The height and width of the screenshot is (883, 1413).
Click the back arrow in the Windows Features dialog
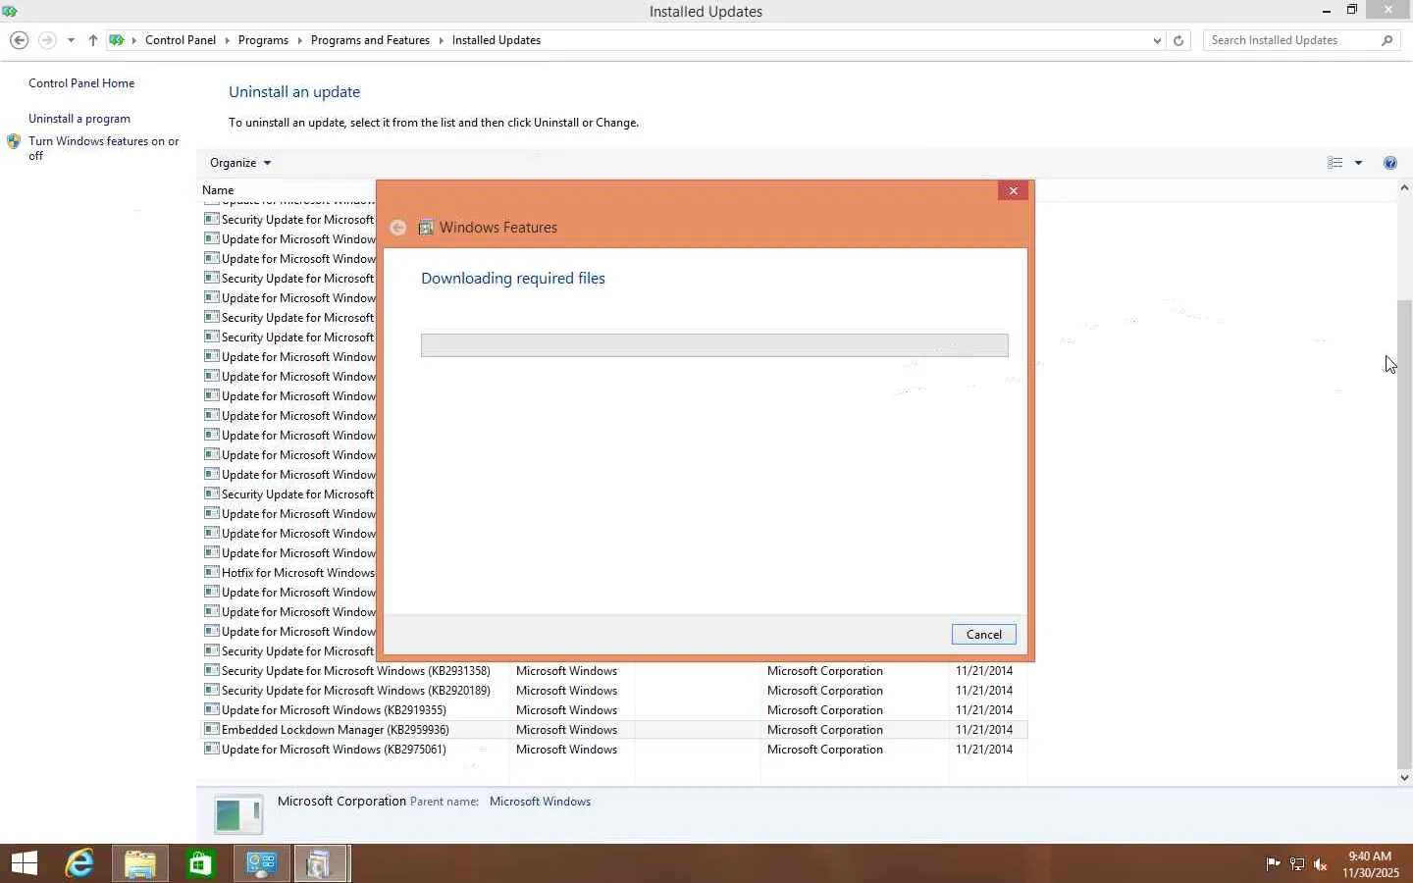click(x=398, y=228)
